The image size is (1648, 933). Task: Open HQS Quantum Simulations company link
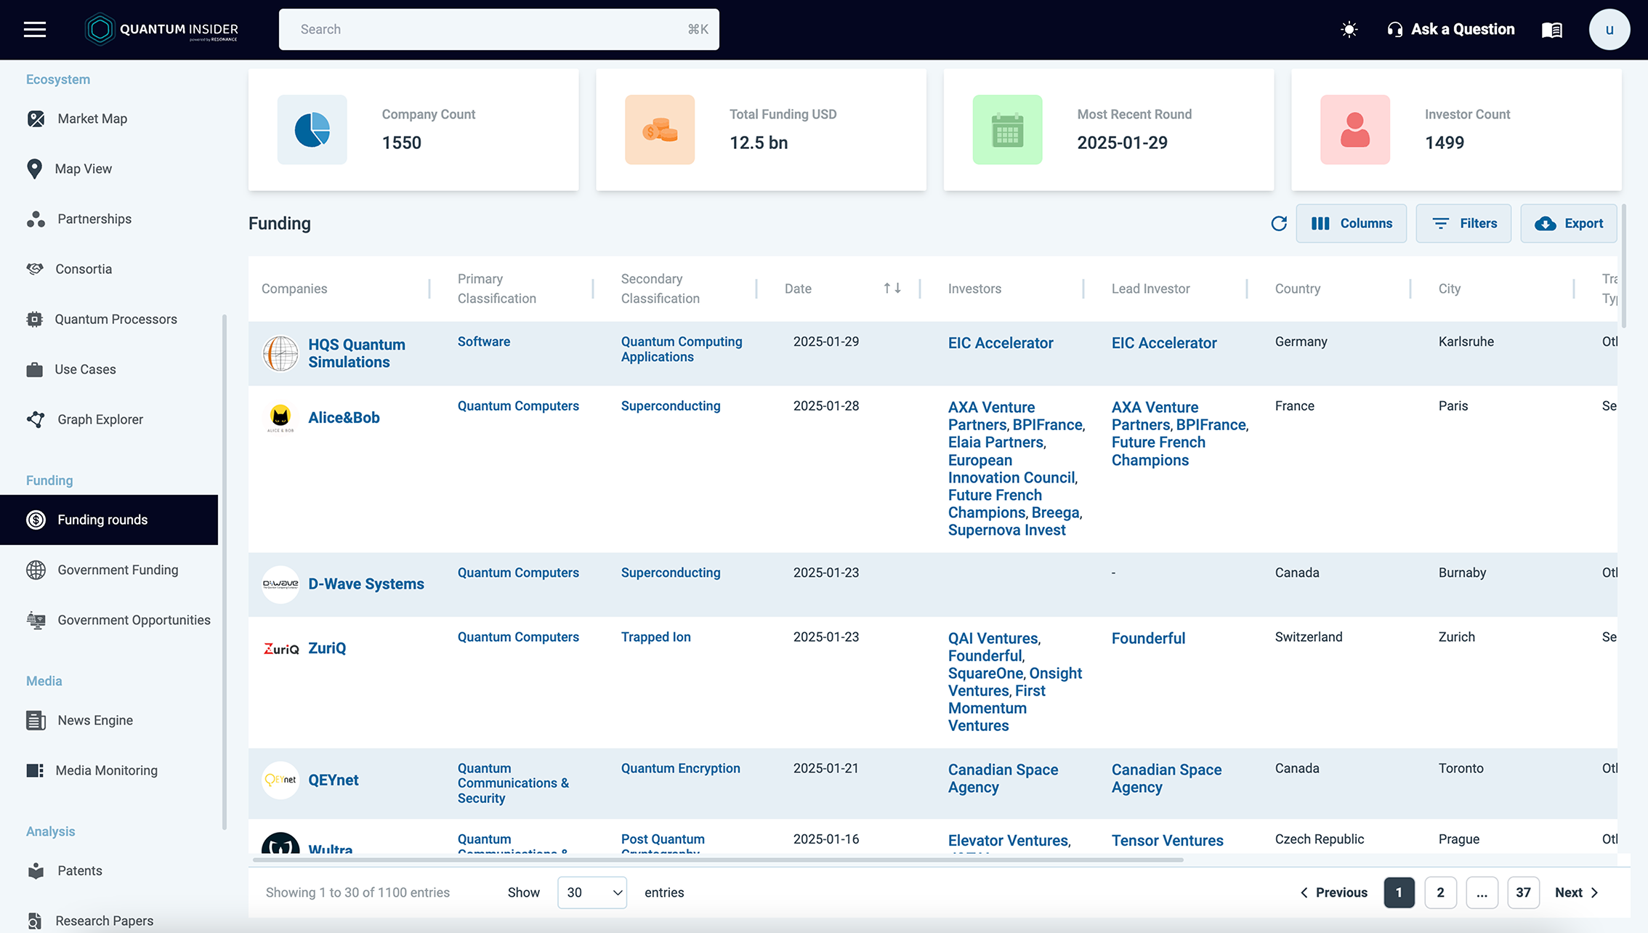click(x=357, y=353)
